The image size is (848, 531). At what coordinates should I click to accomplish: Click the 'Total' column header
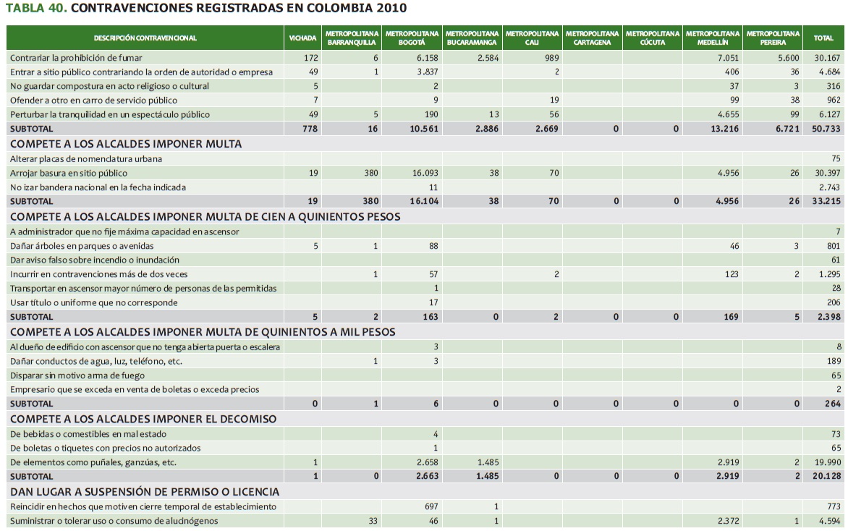[x=823, y=38]
